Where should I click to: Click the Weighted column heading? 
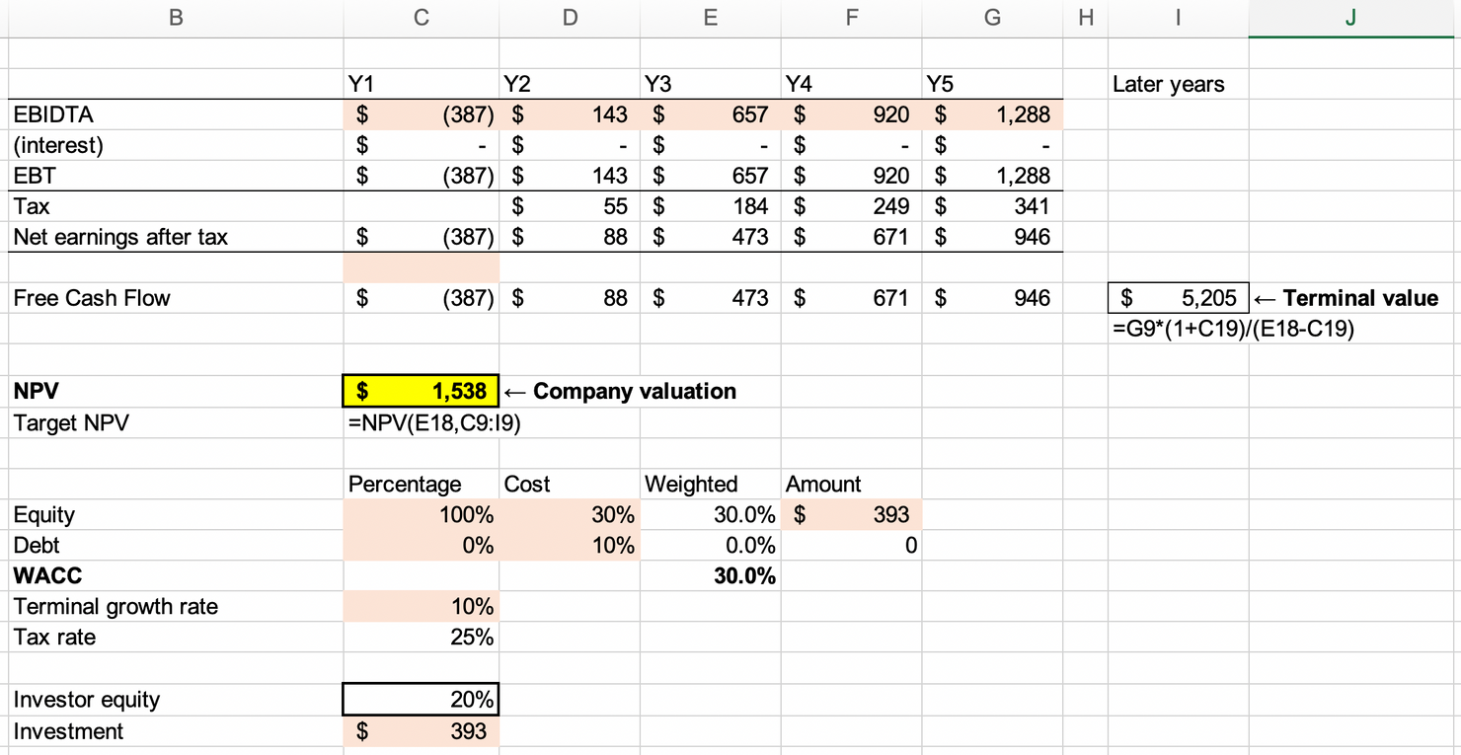pyautogui.click(x=691, y=484)
